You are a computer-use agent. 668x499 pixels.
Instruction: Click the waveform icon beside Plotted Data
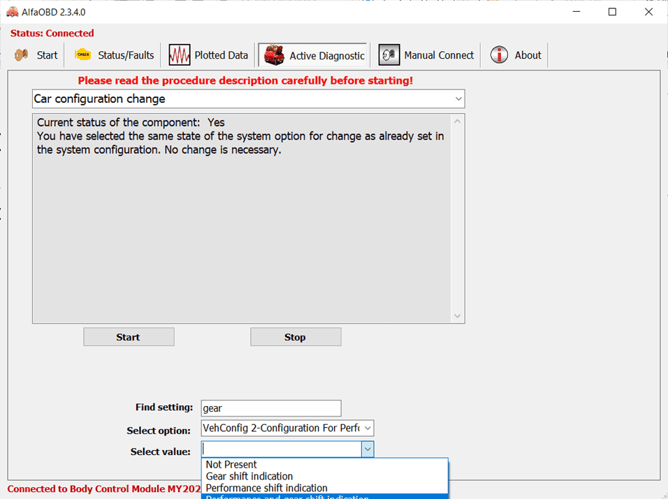coord(180,55)
